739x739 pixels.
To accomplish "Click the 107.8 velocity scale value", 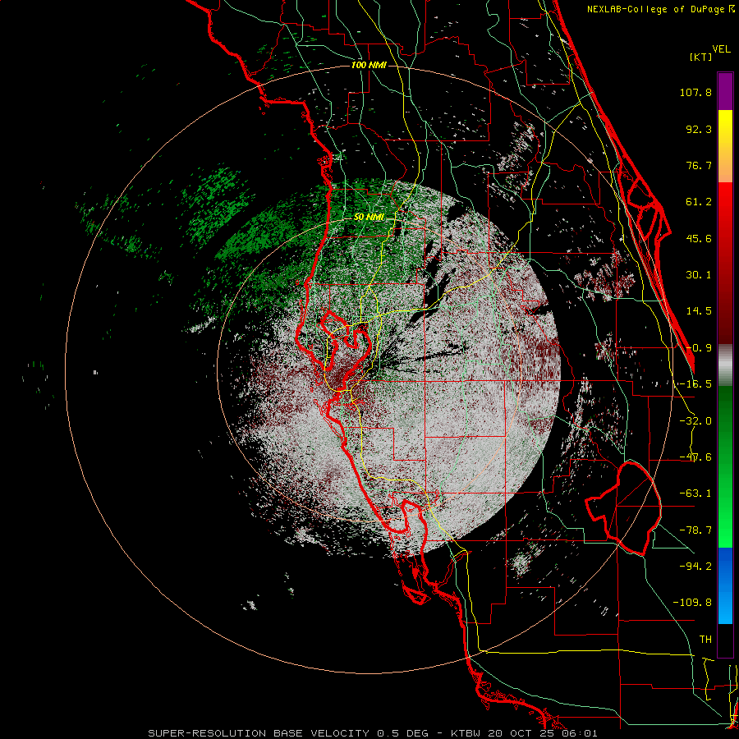I will (695, 92).
